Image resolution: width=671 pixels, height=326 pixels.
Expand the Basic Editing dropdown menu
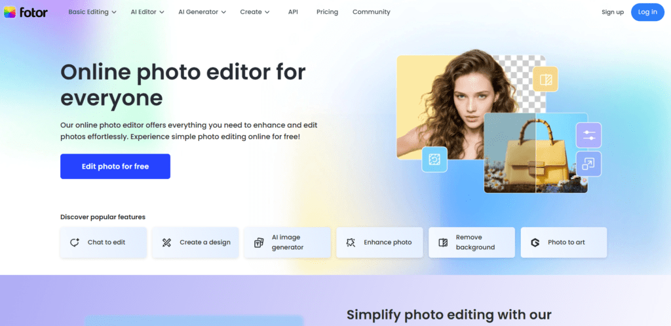pos(92,12)
